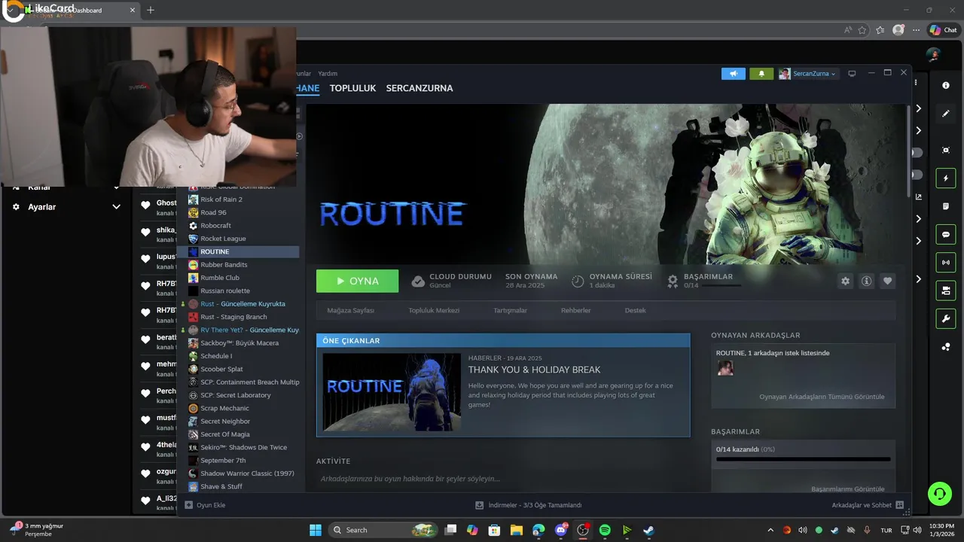This screenshot has height=542, width=964.
Task: Click the 0/14 kazanıldı achievements progress bar
Action: point(803,458)
